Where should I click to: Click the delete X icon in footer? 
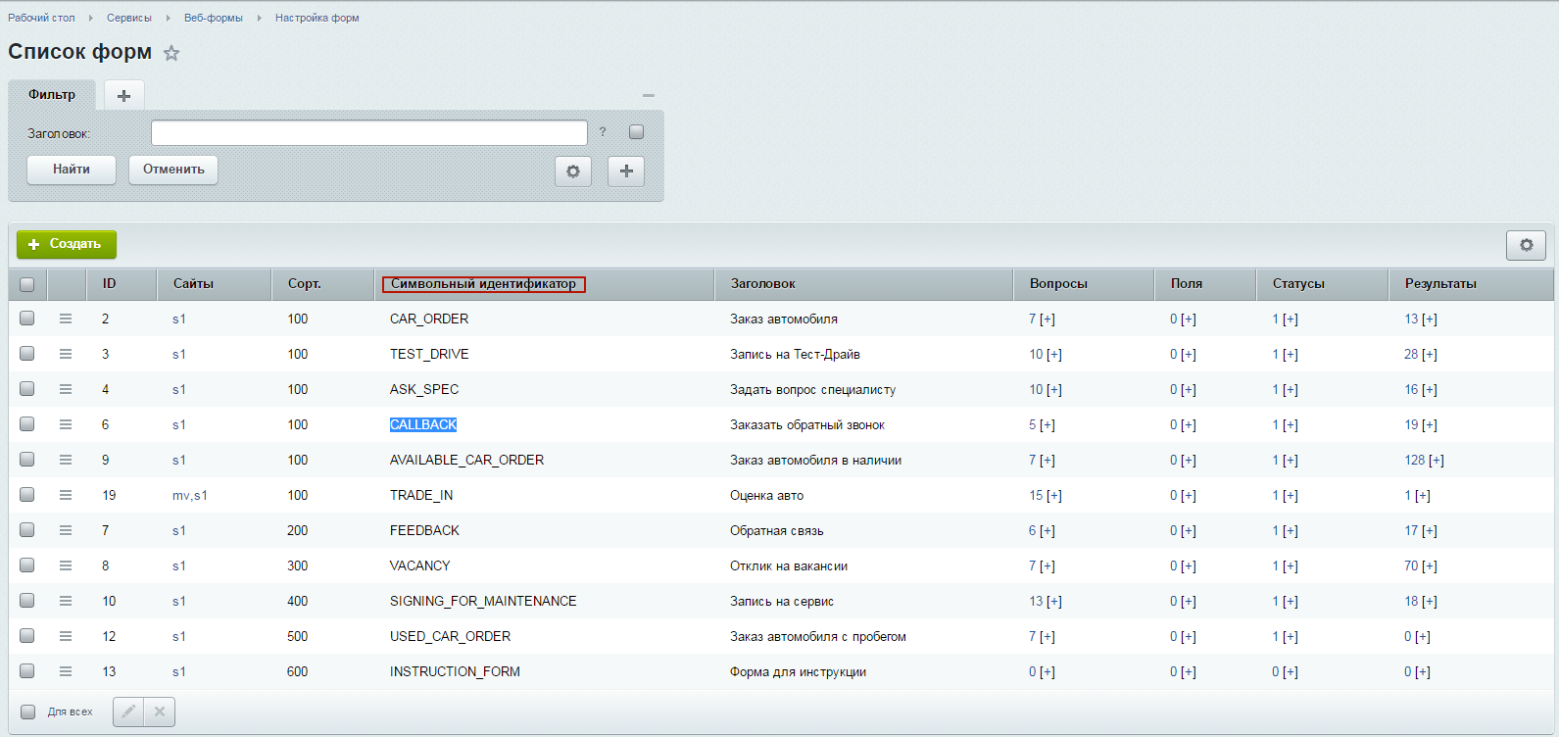160,712
